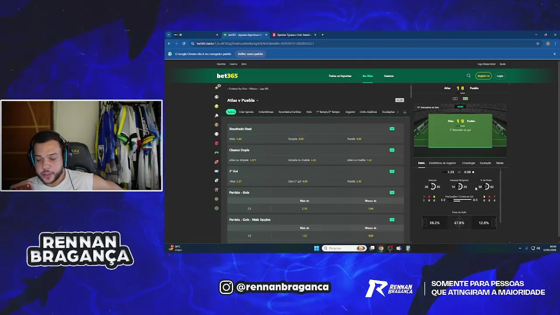Click the taskbar search box Pesquisar
The width and height of the screenshot is (560, 315).
pyautogui.click(x=344, y=248)
